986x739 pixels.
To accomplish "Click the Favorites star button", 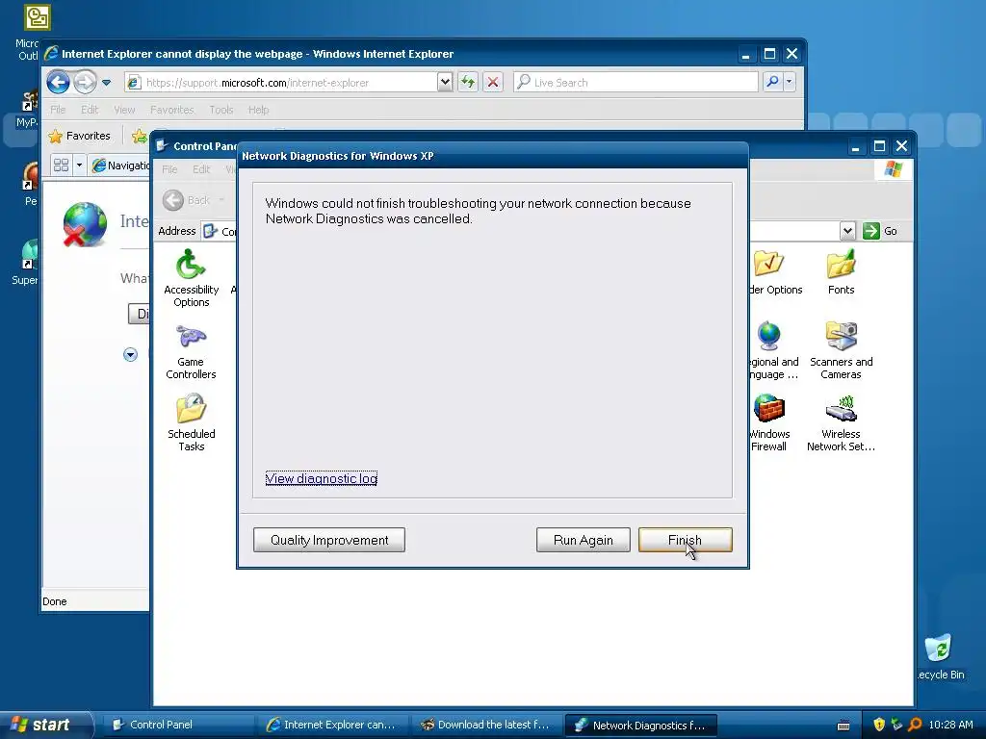I will pos(79,136).
